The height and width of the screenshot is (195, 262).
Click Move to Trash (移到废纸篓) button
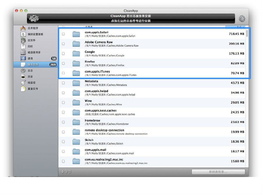click(218, 172)
